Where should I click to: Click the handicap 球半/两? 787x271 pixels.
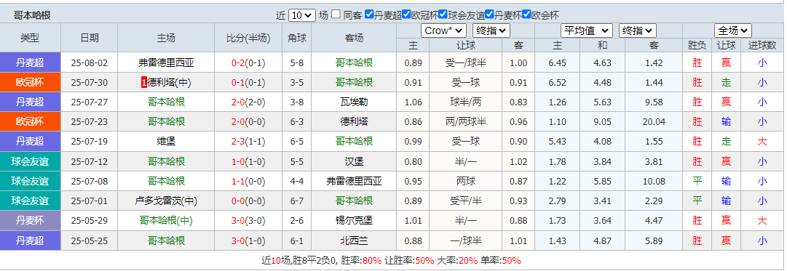(x=466, y=102)
